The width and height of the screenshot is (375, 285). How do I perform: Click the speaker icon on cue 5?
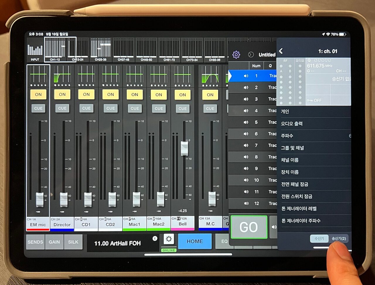click(246, 122)
